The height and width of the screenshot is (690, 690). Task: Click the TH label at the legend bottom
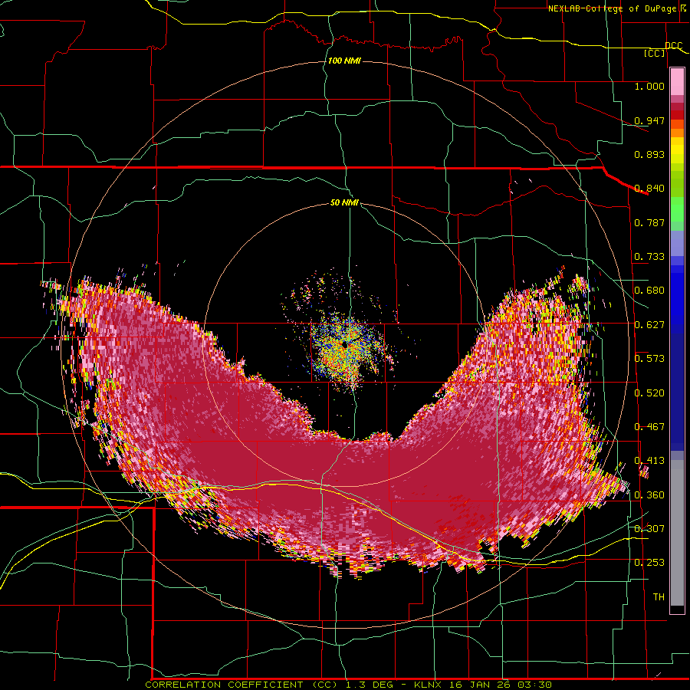tap(659, 597)
